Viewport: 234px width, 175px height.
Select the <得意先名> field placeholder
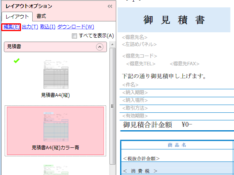pos(134,38)
